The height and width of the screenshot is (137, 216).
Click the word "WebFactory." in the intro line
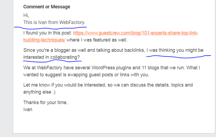coord(72,22)
